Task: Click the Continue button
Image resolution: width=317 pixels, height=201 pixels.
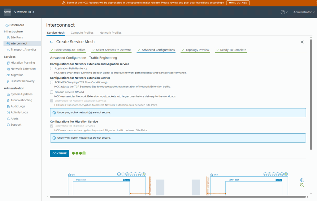Action: [x=59, y=153]
